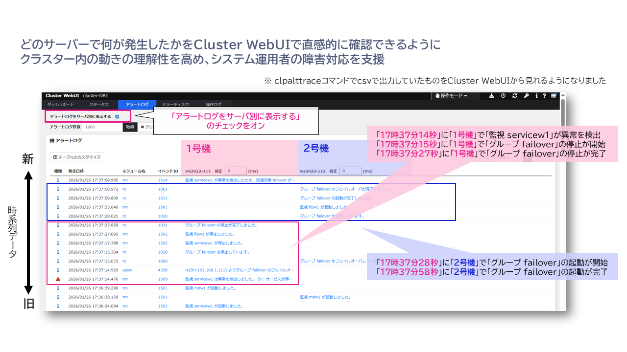The height and width of the screenshot is (352, 627).
Task: Click the アラートログ件数 input field
Action: tap(102, 127)
